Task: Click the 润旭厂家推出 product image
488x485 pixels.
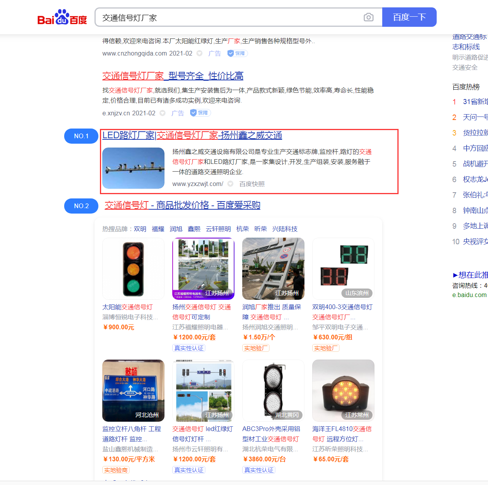Action: (273, 269)
